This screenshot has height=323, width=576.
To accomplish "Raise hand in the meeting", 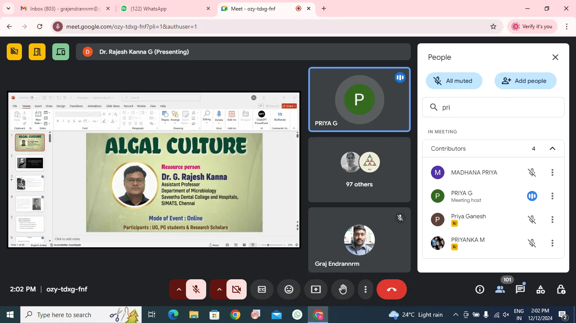I will pyautogui.click(x=343, y=289).
